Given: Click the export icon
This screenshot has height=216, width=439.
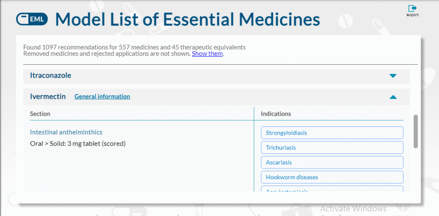Looking at the screenshot, I should (x=412, y=9).
